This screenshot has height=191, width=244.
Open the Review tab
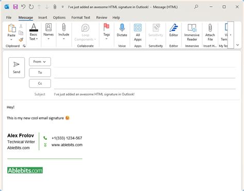pos(101,18)
